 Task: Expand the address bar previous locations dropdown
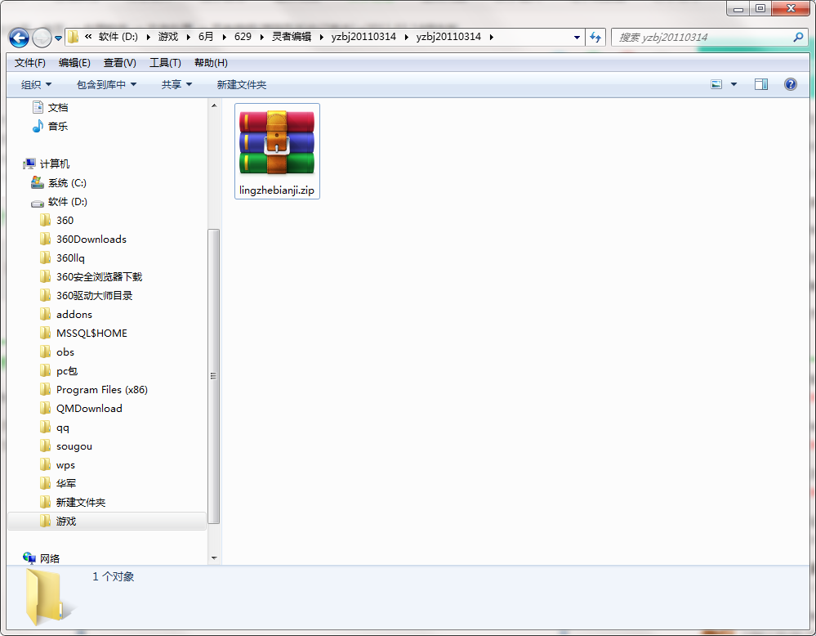point(577,38)
